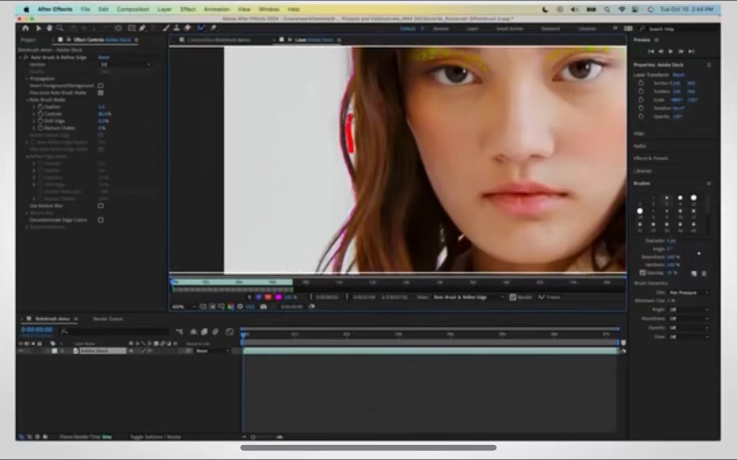Select the Pen tool

coord(142,29)
